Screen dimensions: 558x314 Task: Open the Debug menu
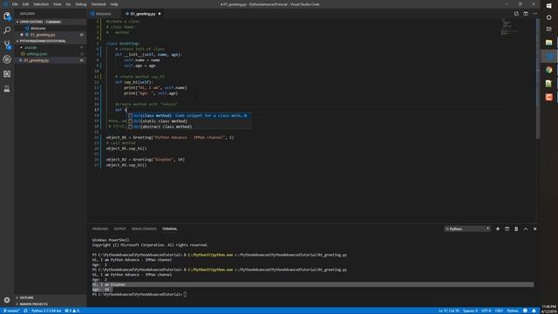point(81,4)
